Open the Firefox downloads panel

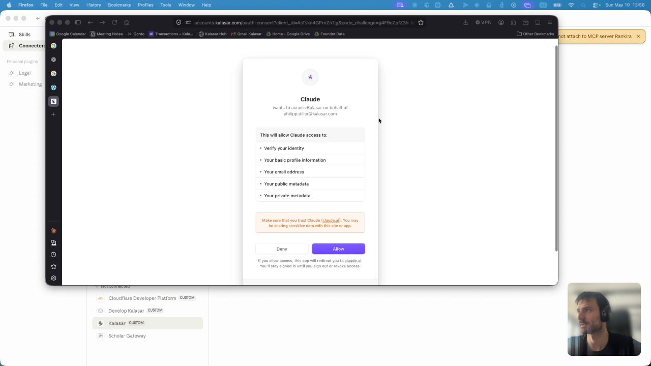tap(465, 22)
